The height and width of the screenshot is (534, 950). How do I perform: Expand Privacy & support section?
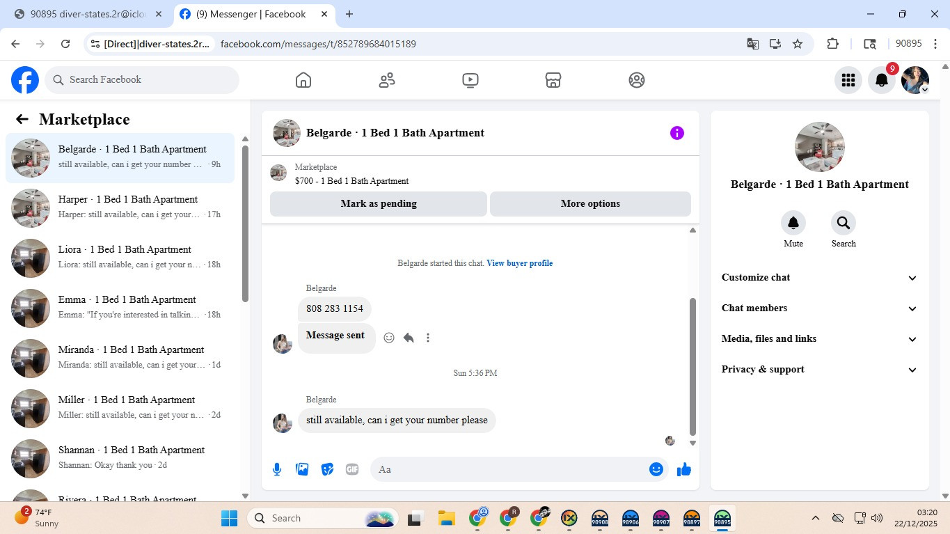click(820, 370)
